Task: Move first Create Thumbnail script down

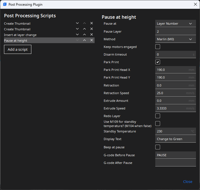Action: click(77, 23)
